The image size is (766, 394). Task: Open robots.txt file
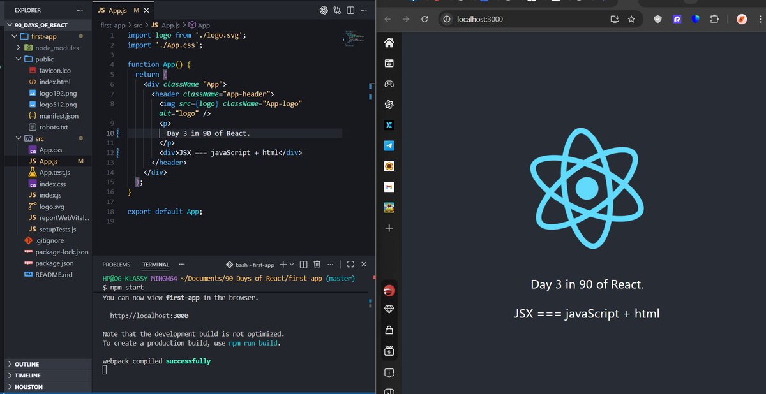coord(54,128)
